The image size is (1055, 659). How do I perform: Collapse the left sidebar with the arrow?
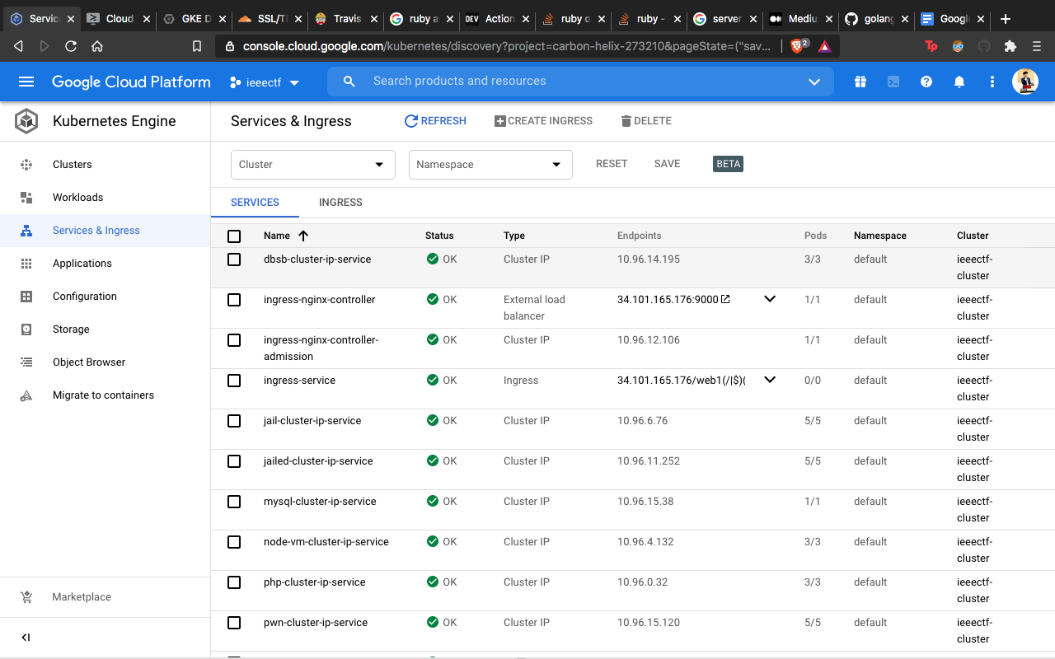(25, 637)
